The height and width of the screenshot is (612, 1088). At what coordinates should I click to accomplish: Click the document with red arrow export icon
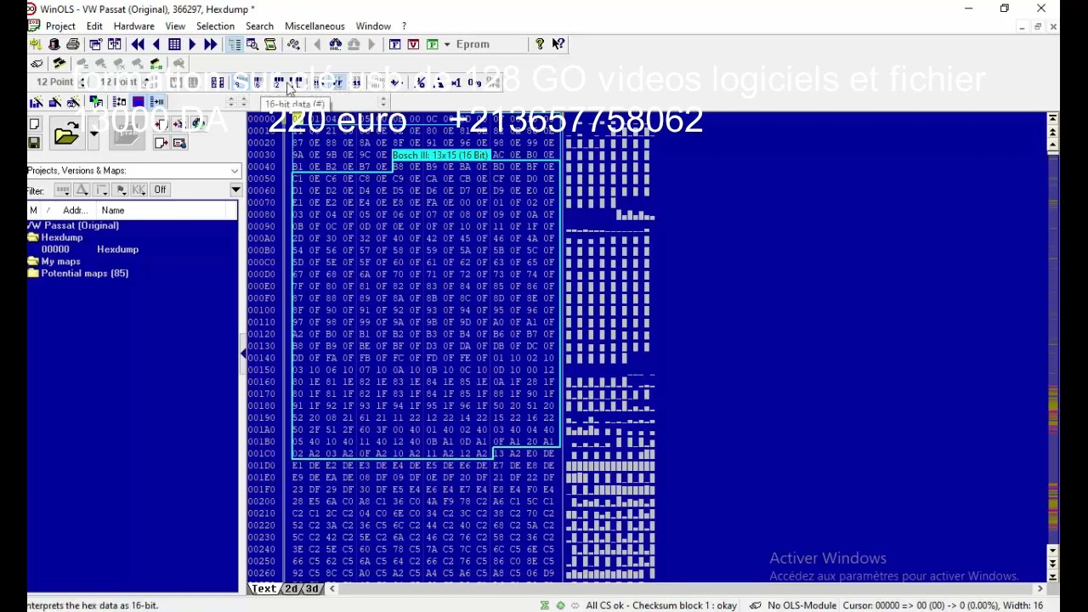click(161, 143)
